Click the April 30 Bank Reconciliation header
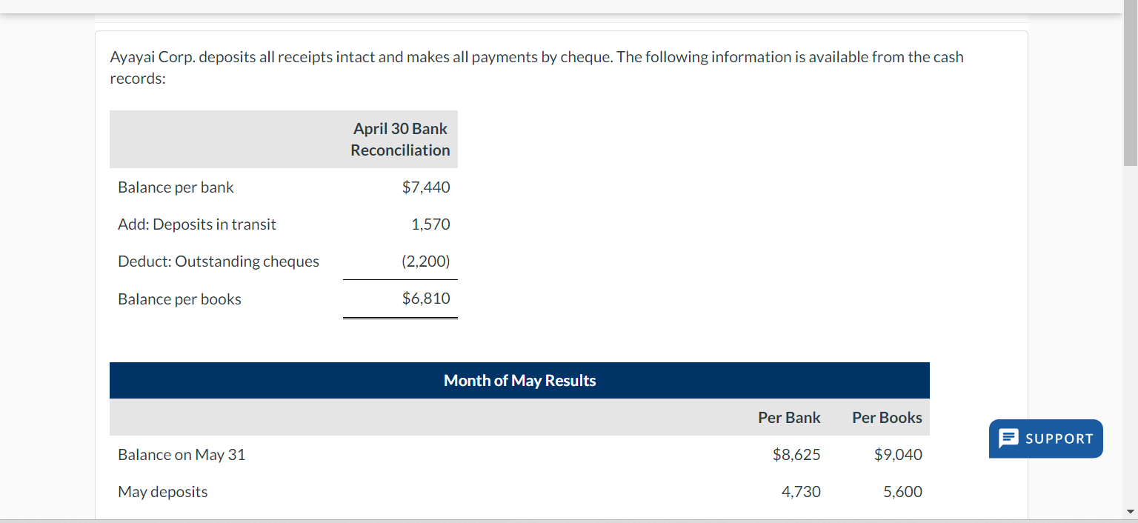Viewport: 1138px width, 523px height. (400, 139)
